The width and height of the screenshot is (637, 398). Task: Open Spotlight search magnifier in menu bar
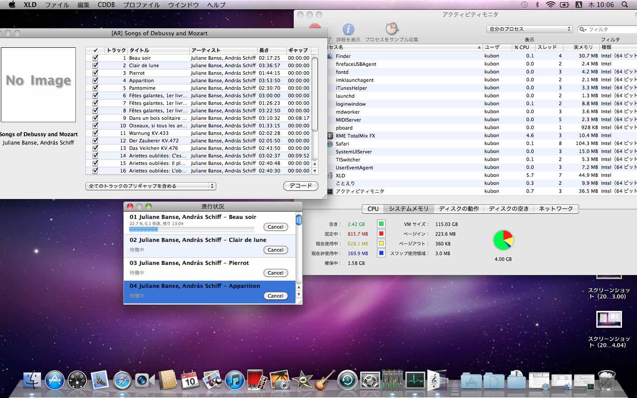[x=625, y=4]
